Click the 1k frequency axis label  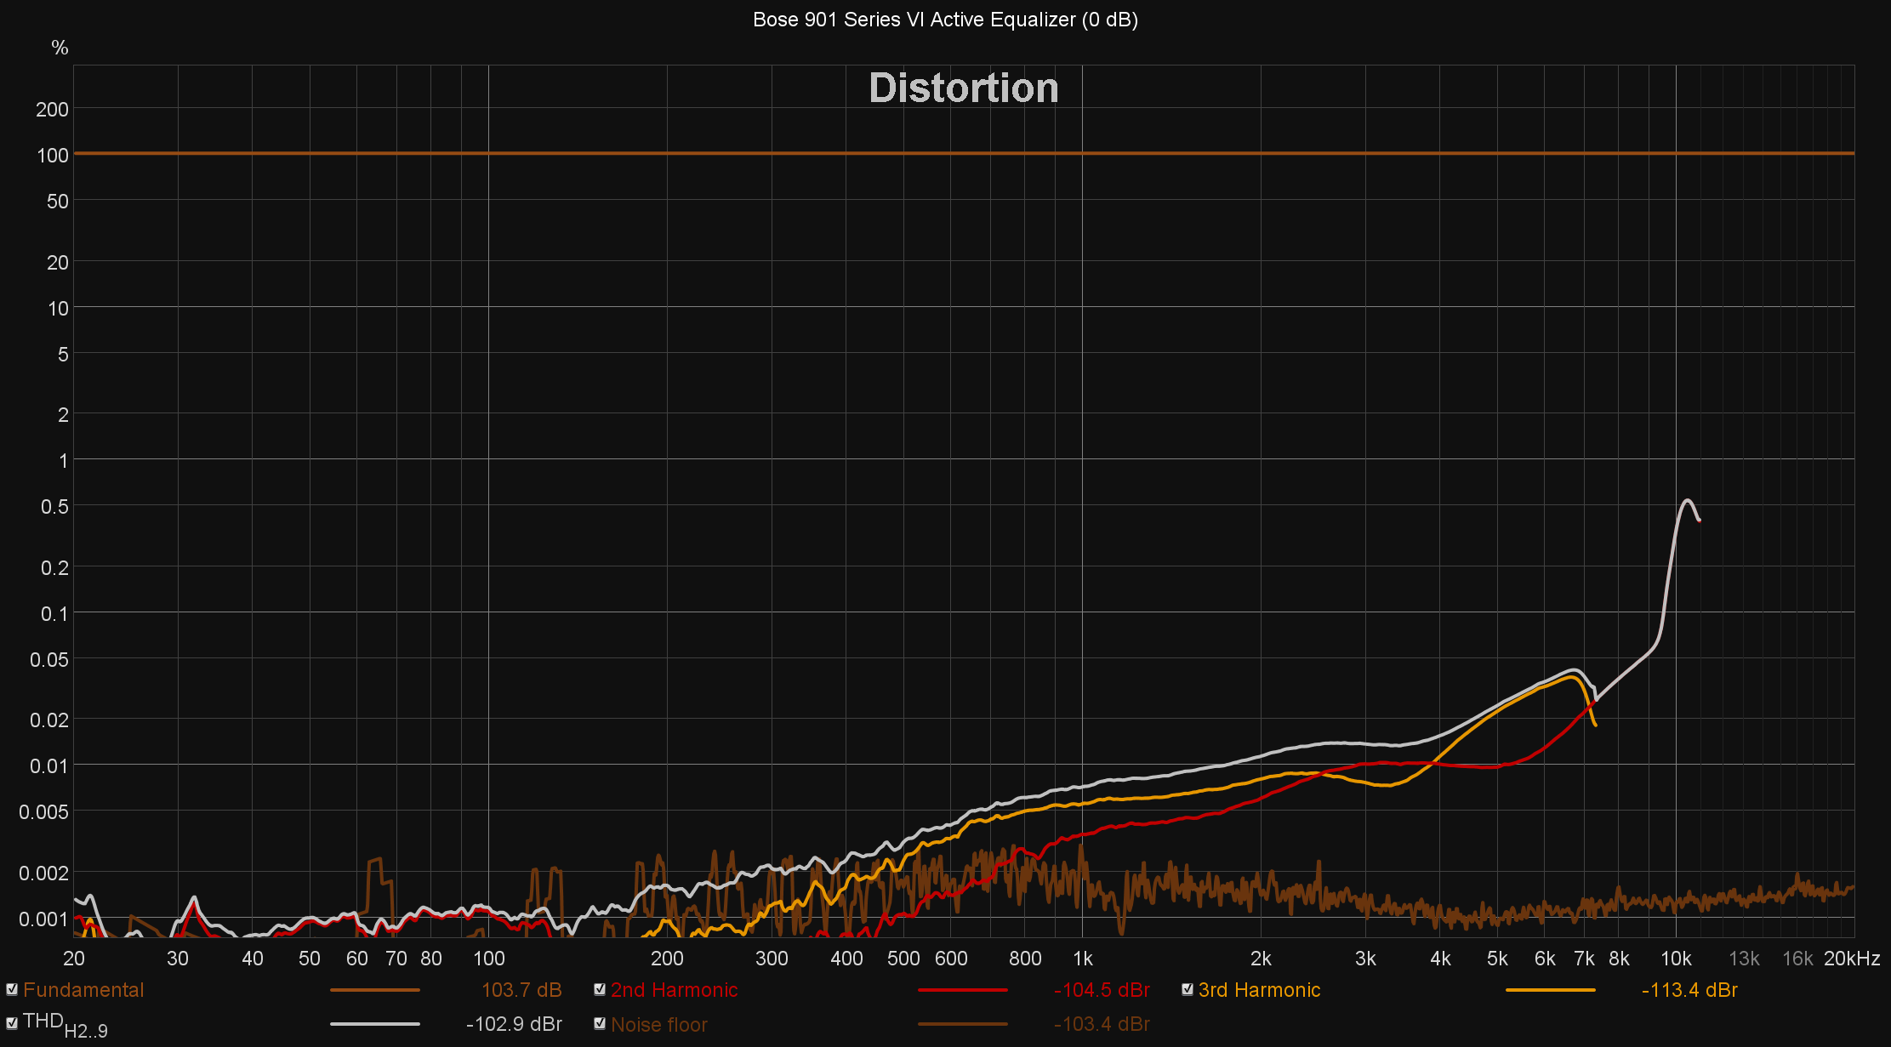click(1082, 959)
